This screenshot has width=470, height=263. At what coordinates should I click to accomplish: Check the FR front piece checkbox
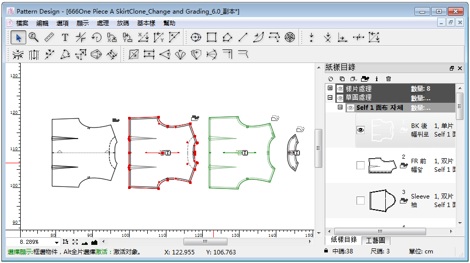361,165
